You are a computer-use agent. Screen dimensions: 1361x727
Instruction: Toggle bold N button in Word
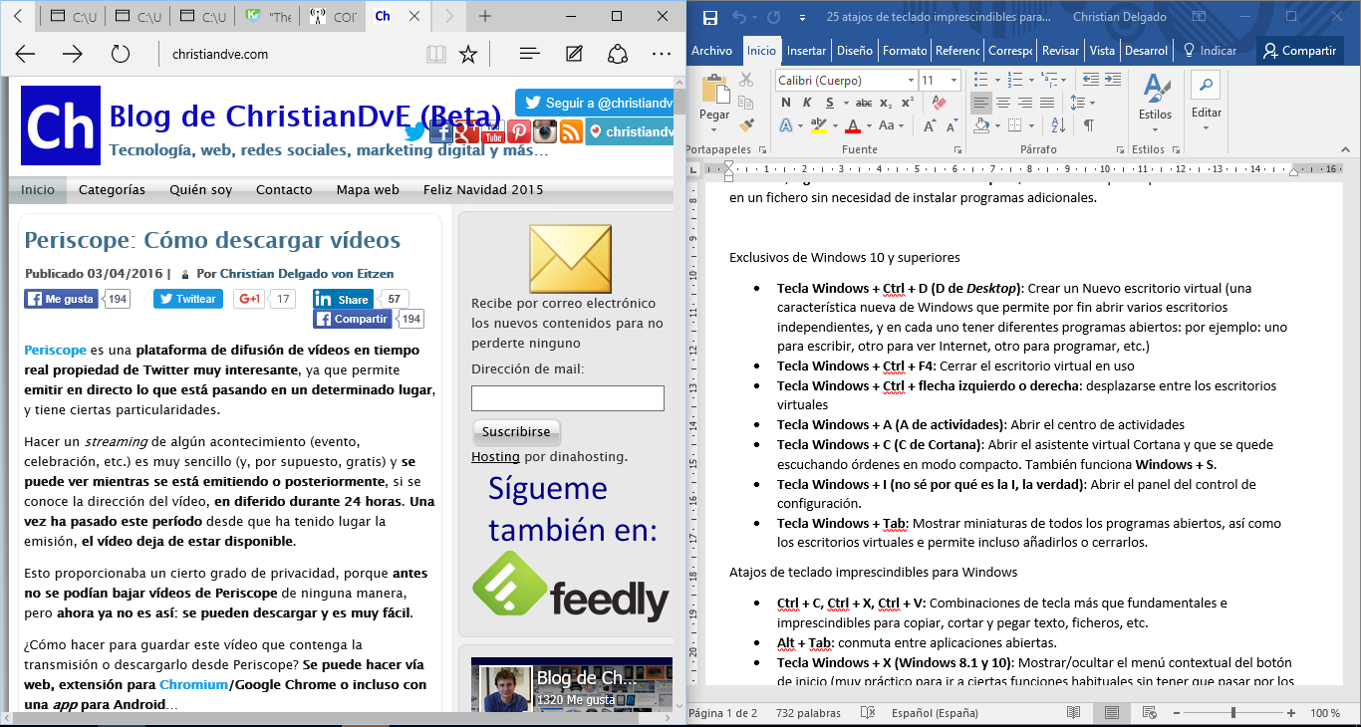(x=785, y=103)
